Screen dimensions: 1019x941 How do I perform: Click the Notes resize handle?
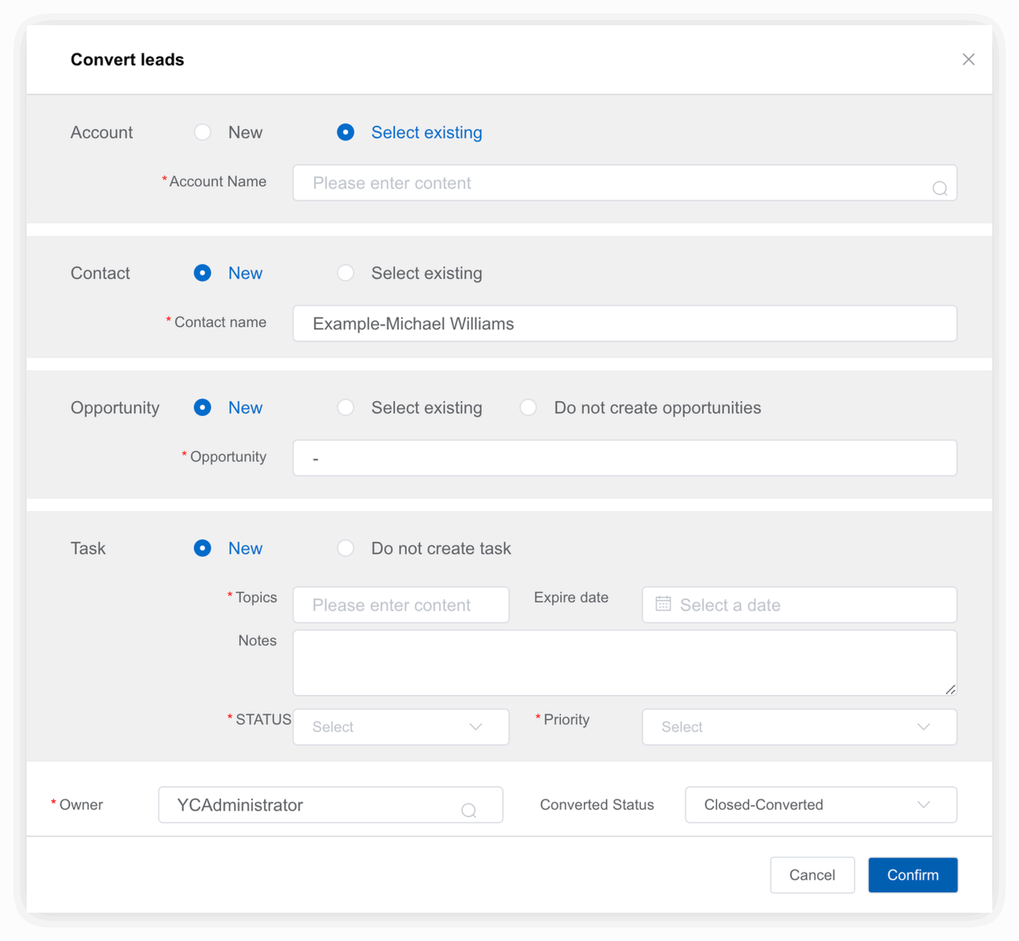(x=950, y=689)
